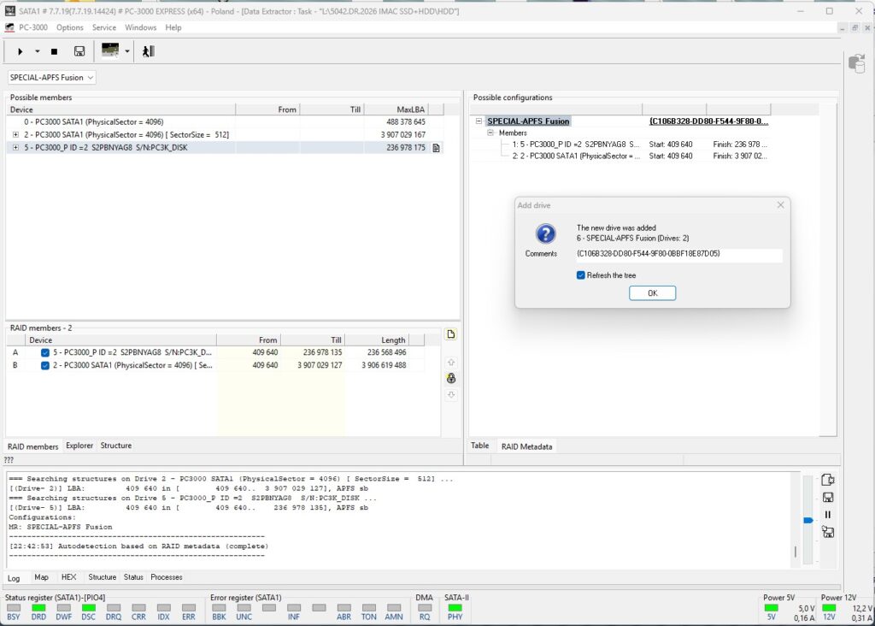Open the PC-3000 menu
Screen dimensions: 875x626
(x=33, y=27)
